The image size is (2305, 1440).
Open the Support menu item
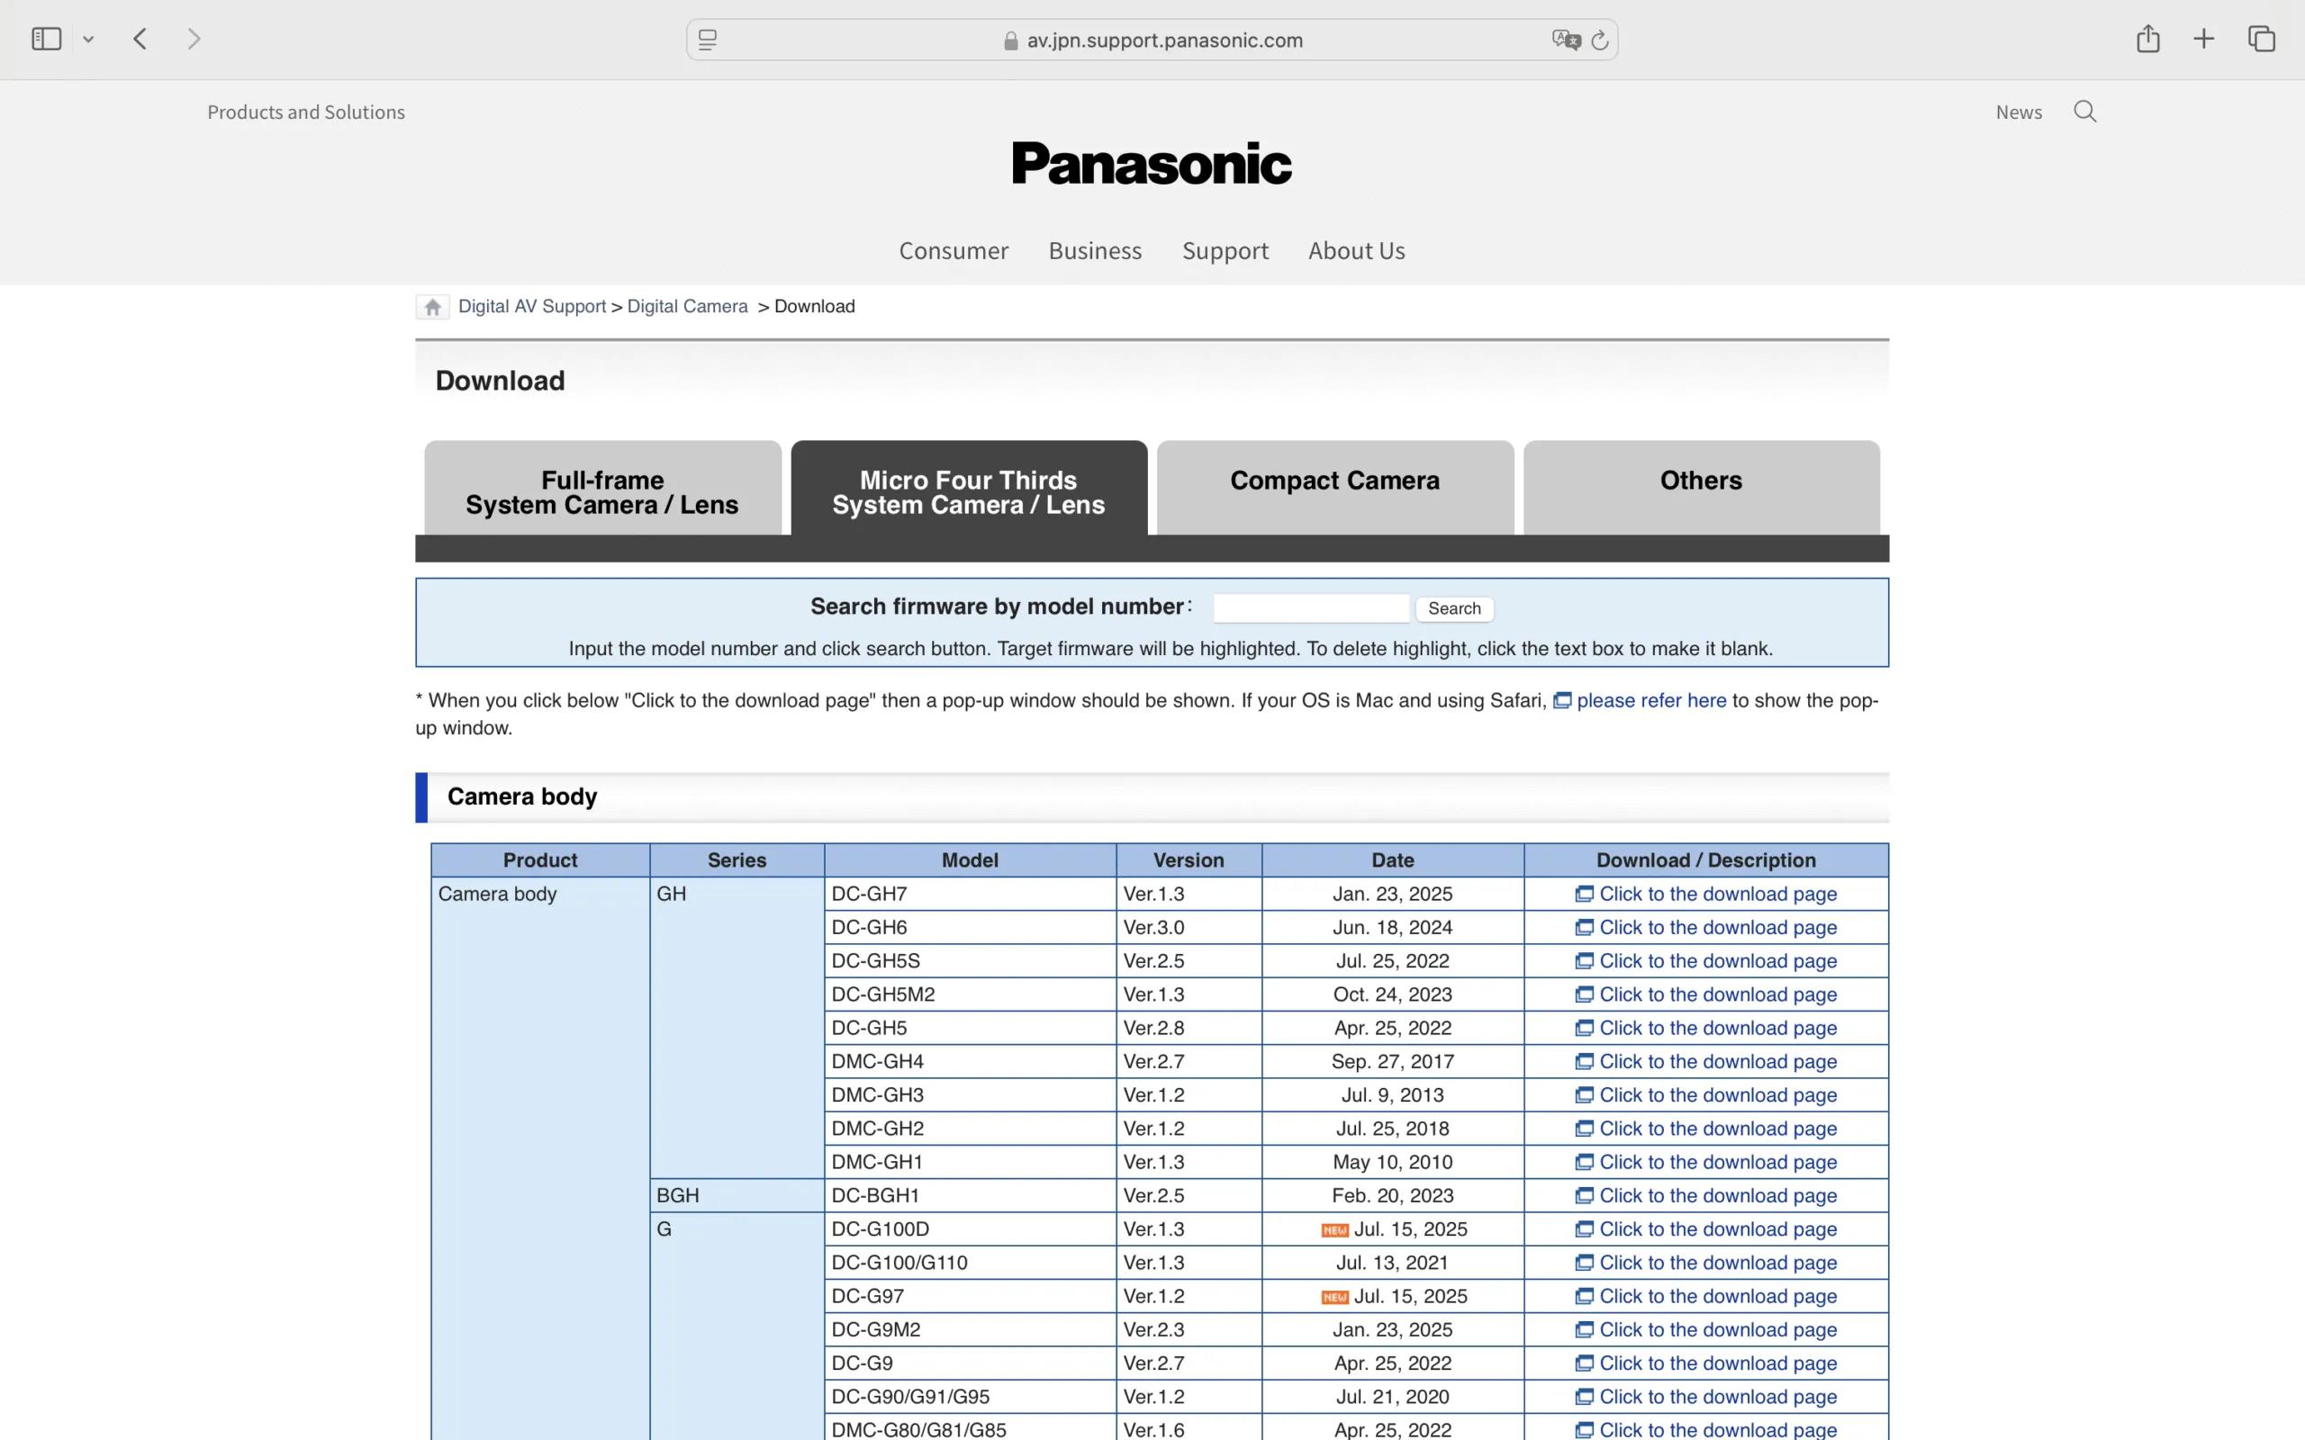[1225, 250]
